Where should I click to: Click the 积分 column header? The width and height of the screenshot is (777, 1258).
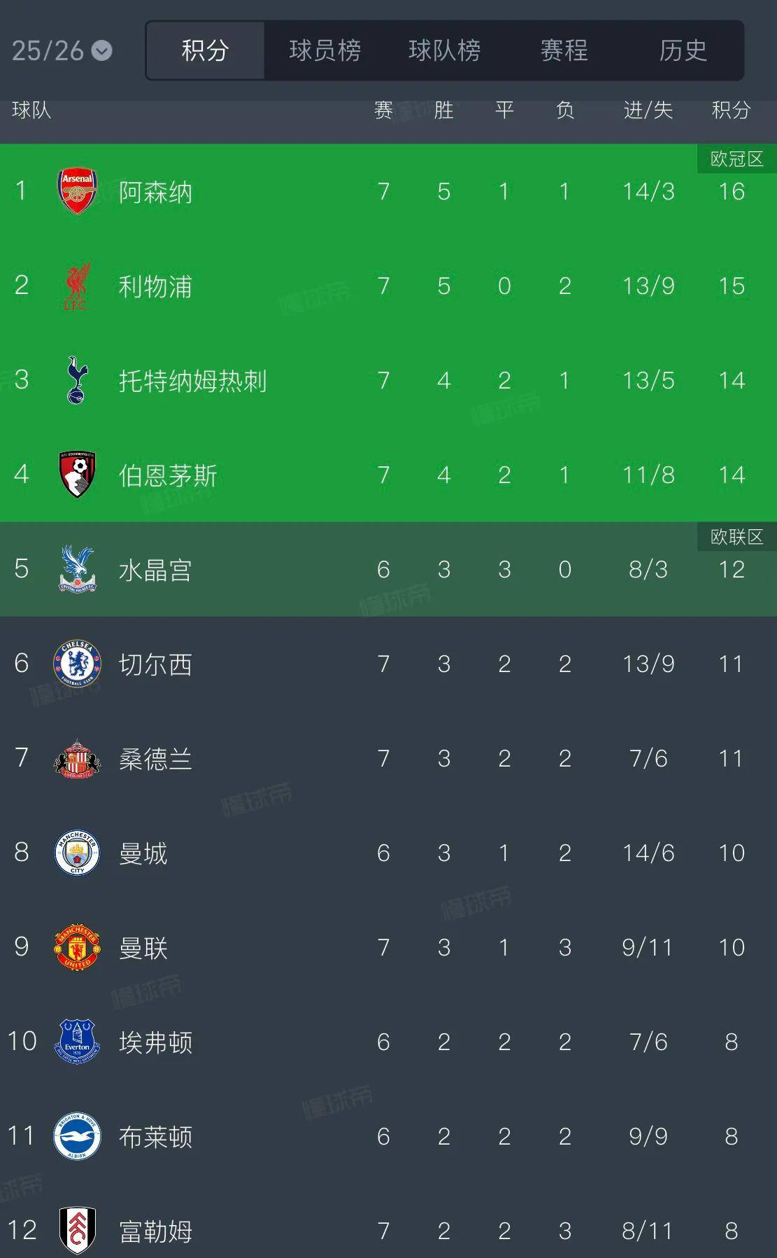(x=731, y=110)
